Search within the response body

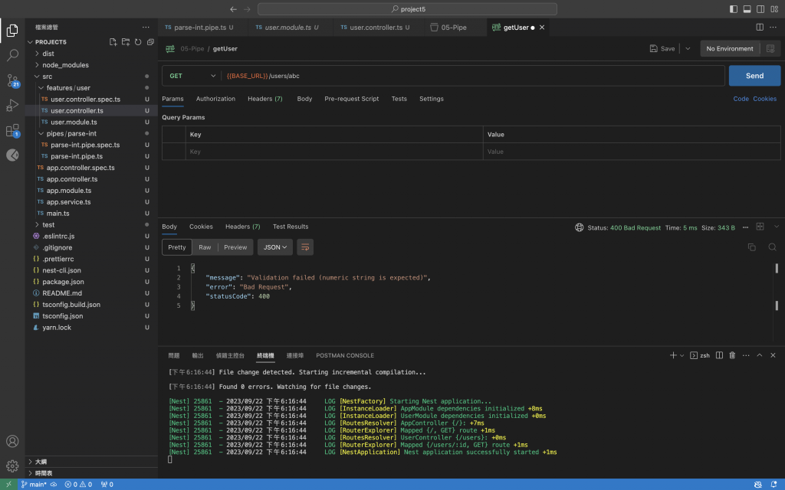pyautogui.click(x=772, y=247)
